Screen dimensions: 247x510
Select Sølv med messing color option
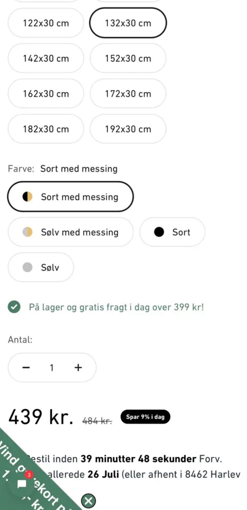coord(70,232)
